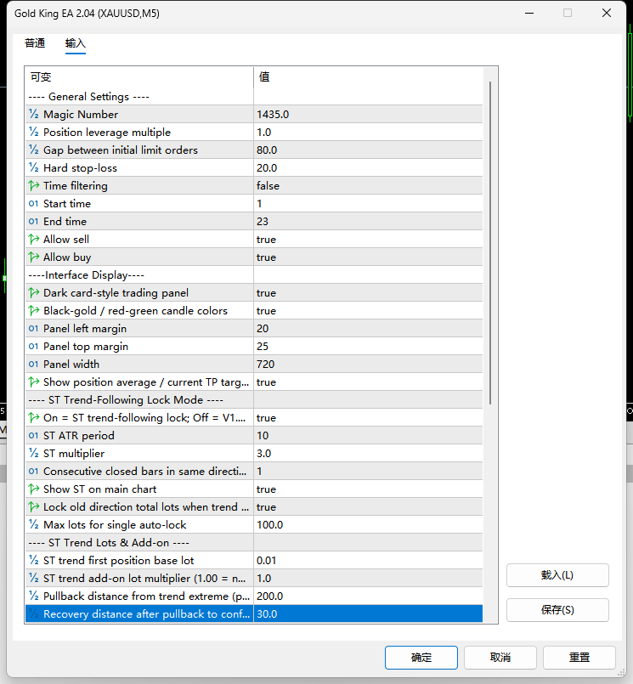Edit the ST multiplier value 3.0
The image size is (633, 684).
click(368, 453)
